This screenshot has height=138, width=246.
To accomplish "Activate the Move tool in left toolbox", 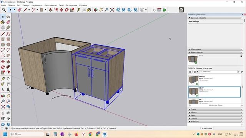I will 3,62.
